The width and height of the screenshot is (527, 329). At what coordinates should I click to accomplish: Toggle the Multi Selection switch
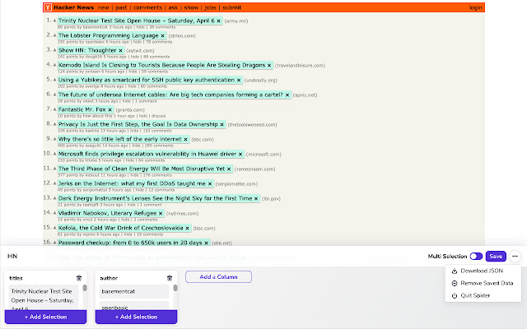(476, 256)
